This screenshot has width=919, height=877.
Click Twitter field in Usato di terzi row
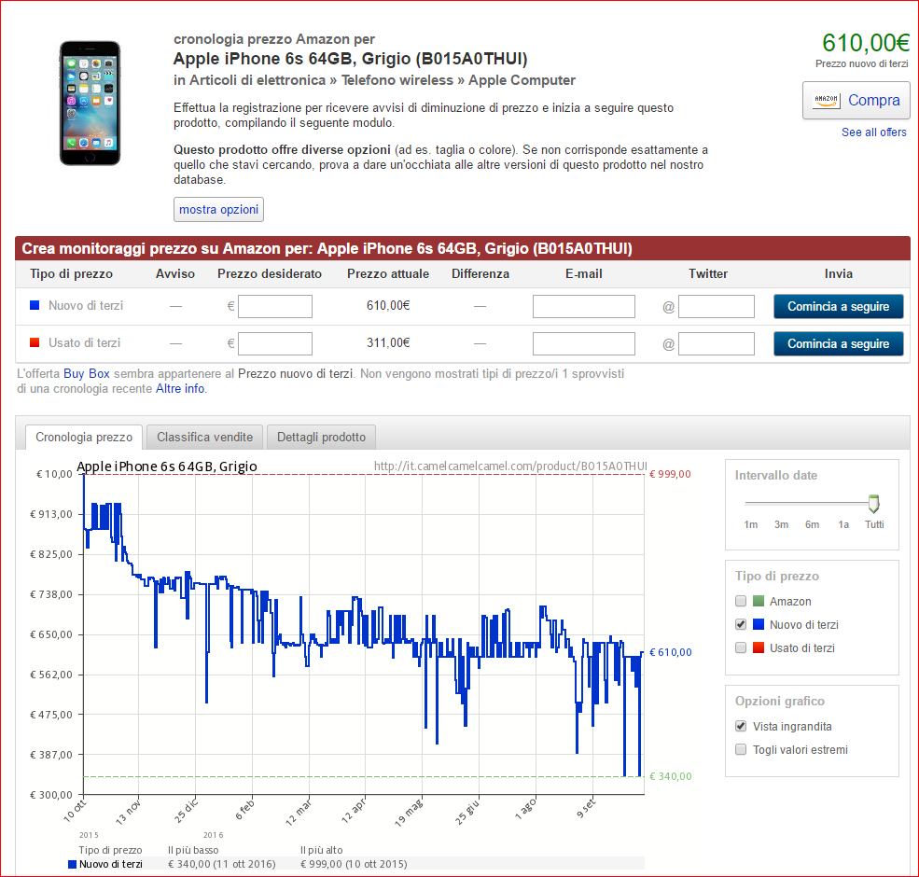[716, 343]
